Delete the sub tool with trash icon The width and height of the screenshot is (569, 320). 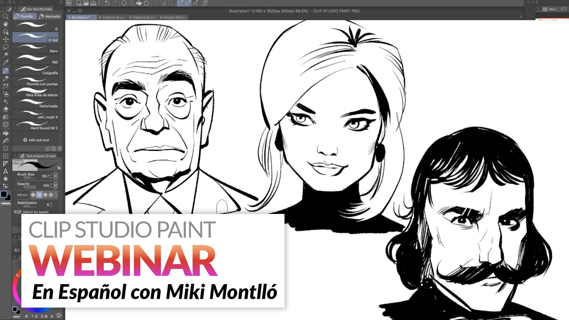(60, 148)
